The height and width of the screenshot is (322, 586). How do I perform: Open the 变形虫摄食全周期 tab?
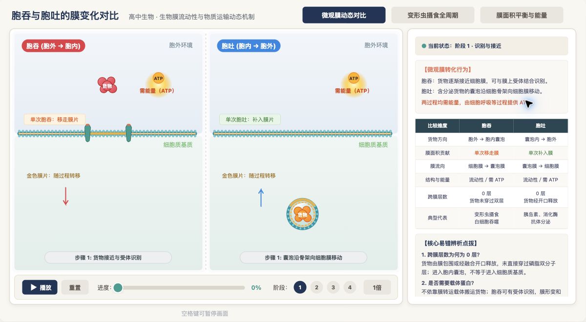pyautogui.click(x=433, y=15)
